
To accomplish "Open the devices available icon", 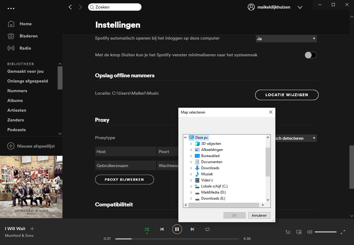I will (x=299, y=232).
